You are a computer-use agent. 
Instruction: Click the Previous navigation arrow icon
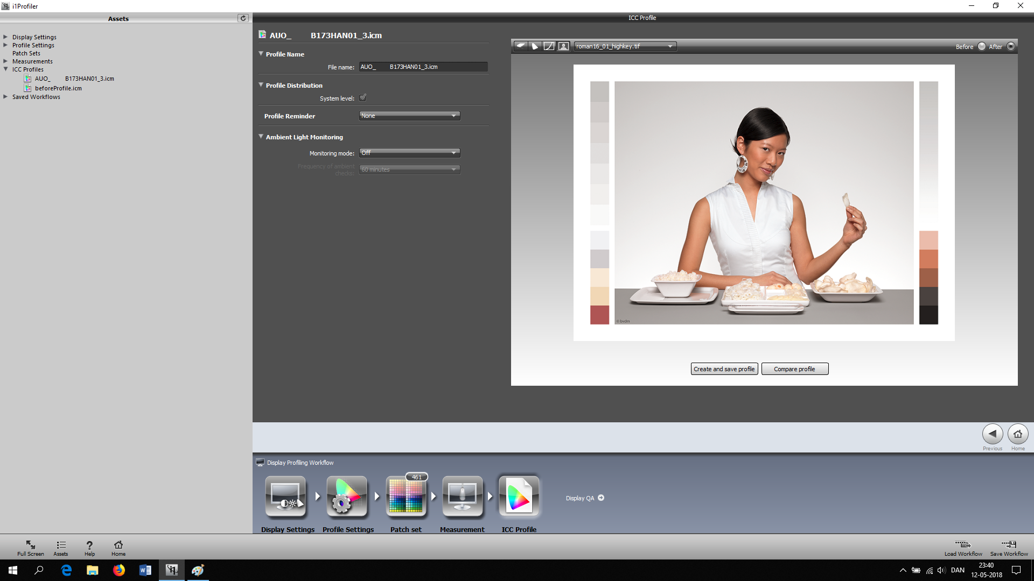pos(993,434)
